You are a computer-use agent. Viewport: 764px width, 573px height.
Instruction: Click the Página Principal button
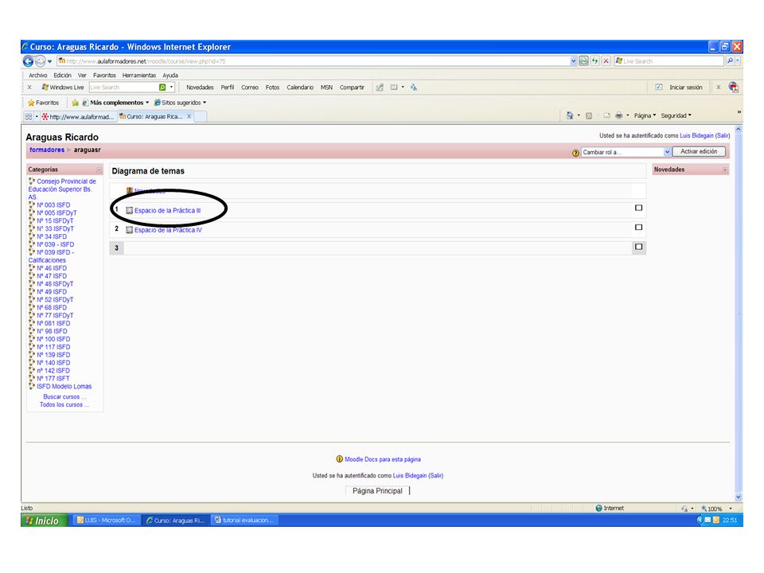tap(377, 491)
